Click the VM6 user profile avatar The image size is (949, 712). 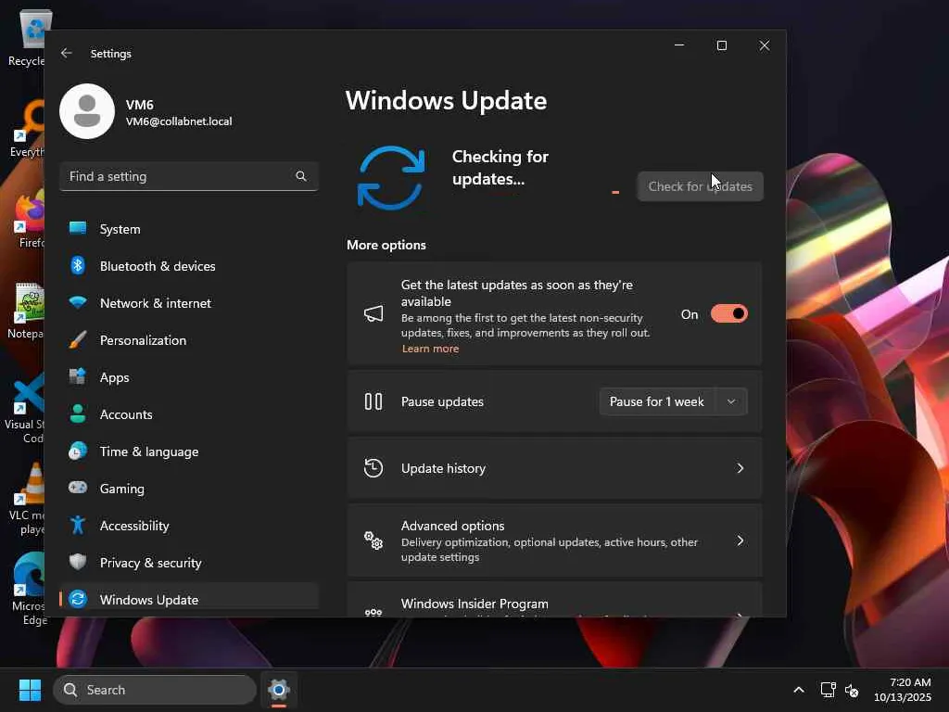(x=87, y=111)
